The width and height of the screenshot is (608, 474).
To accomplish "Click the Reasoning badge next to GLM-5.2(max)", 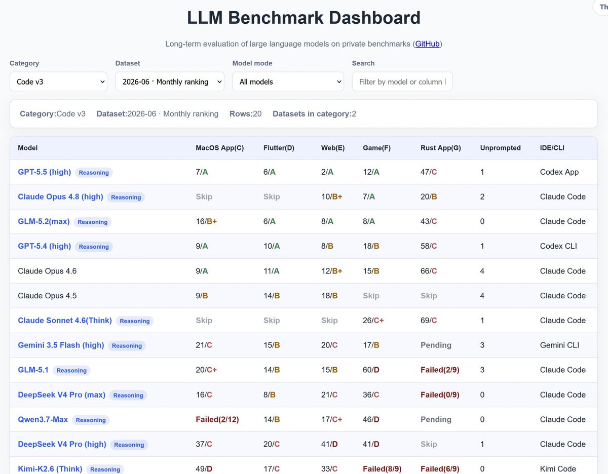I will [x=93, y=222].
